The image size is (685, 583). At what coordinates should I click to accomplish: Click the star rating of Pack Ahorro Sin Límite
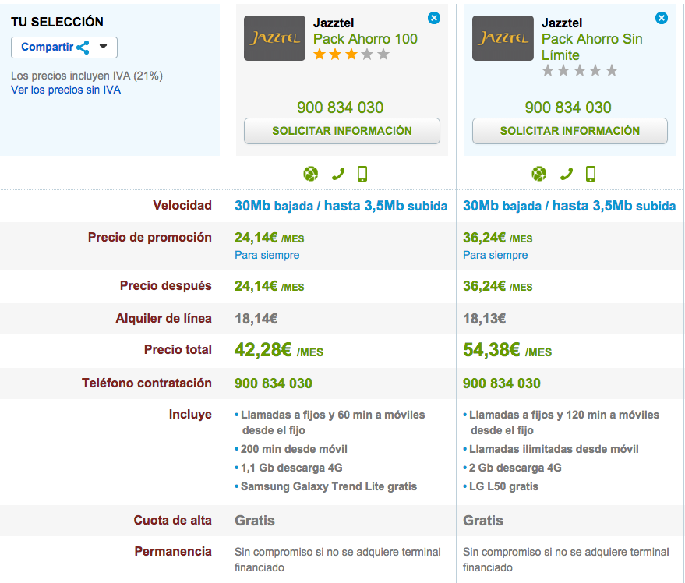(580, 70)
